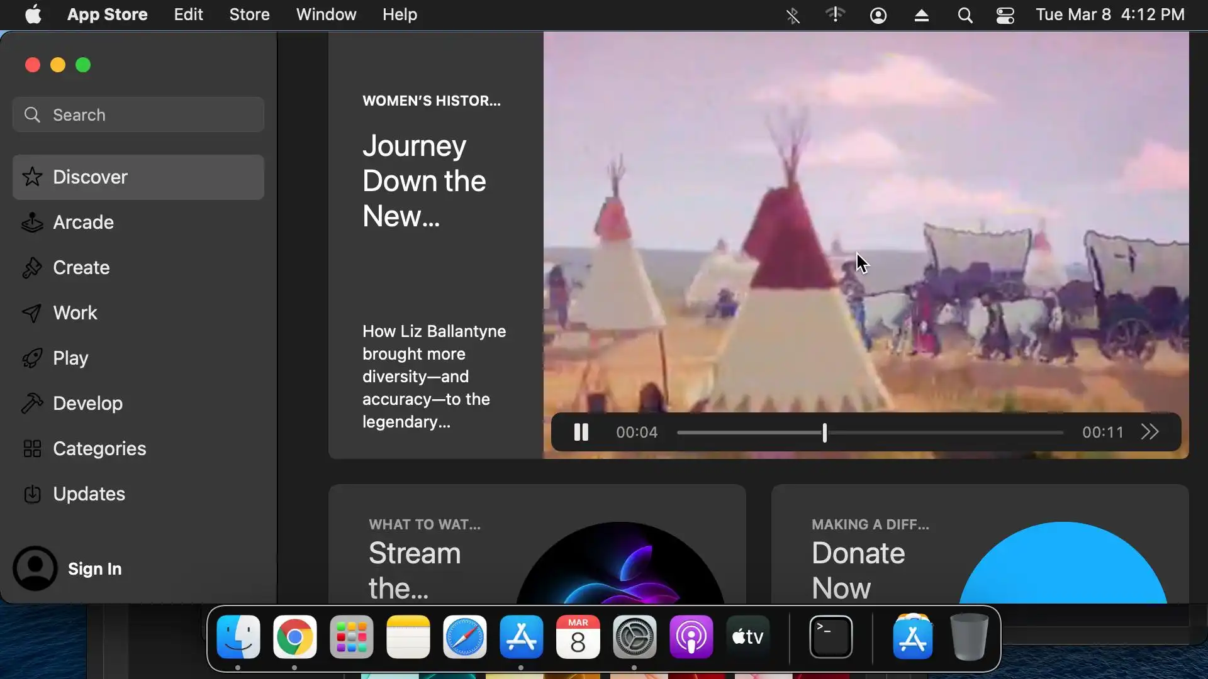Open the Play rocket section
Image resolution: width=1208 pixels, height=679 pixels.
coord(70,358)
